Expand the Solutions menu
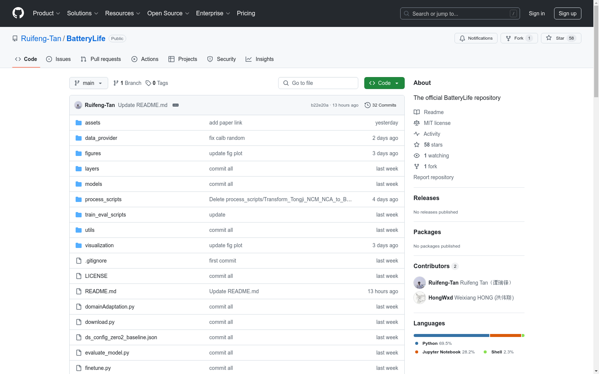The image size is (599, 374). coord(83,13)
